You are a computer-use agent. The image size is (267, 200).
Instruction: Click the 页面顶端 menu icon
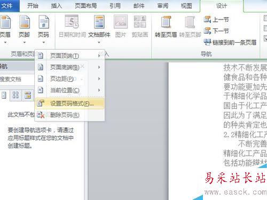click(41, 55)
